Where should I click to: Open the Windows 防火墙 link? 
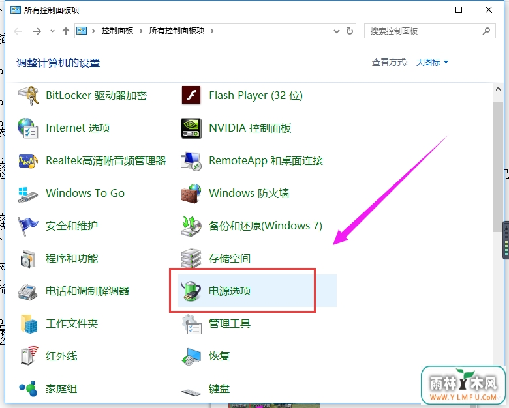(x=249, y=194)
